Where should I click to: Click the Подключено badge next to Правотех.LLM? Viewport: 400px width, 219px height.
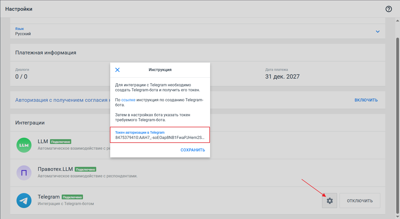click(x=85, y=170)
